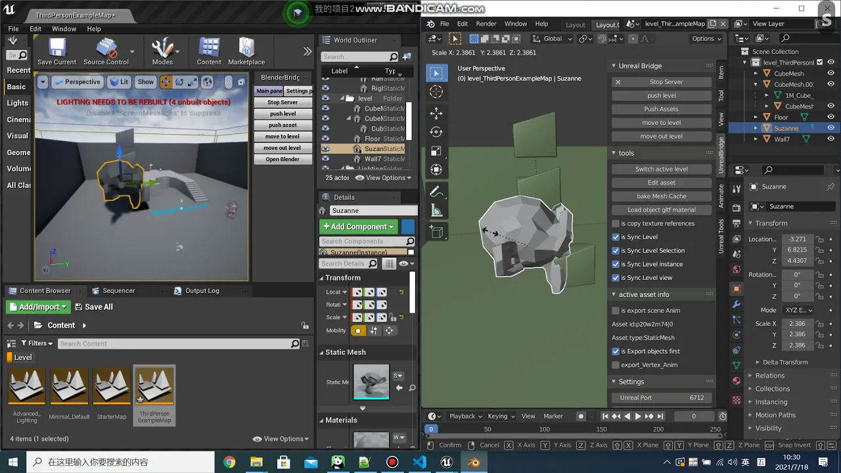Image resolution: width=841 pixels, height=473 pixels.
Task: Click bake Mesh Cache button
Action: pyautogui.click(x=662, y=196)
